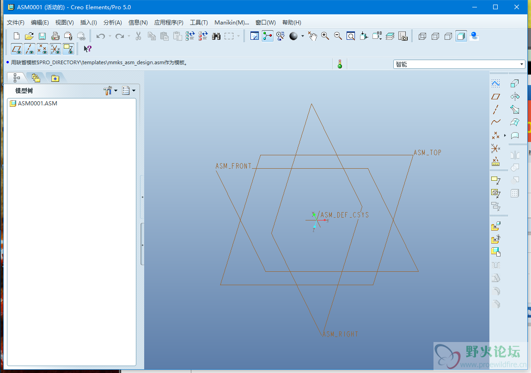Image resolution: width=531 pixels, height=373 pixels.
Task: Toggle coordinate systems display
Action: 55,49
